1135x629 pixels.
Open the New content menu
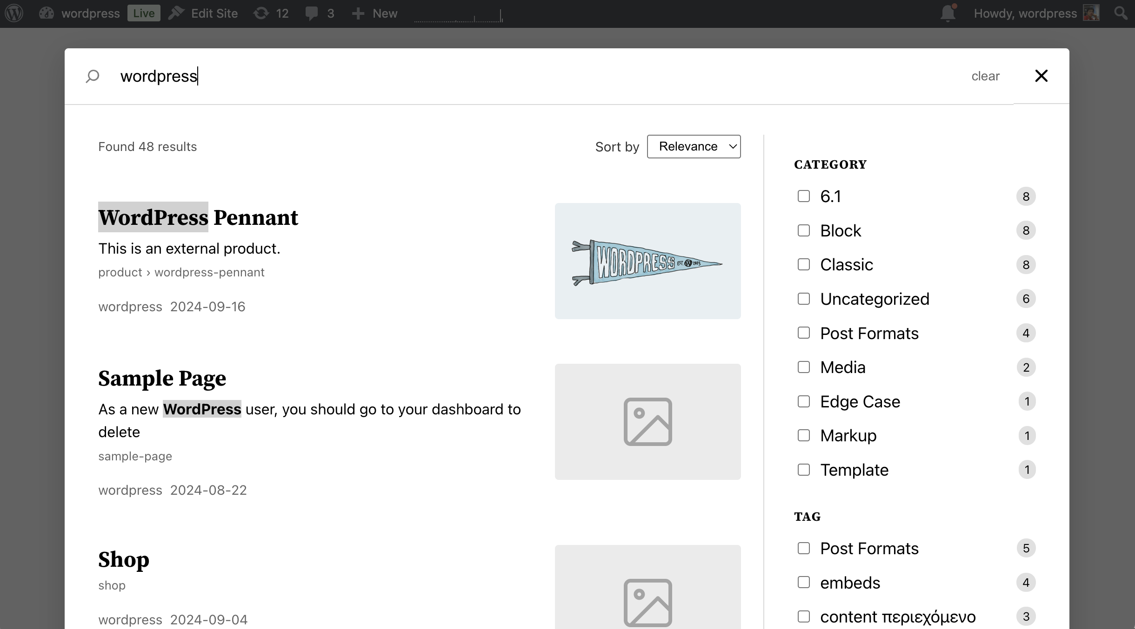click(374, 13)
